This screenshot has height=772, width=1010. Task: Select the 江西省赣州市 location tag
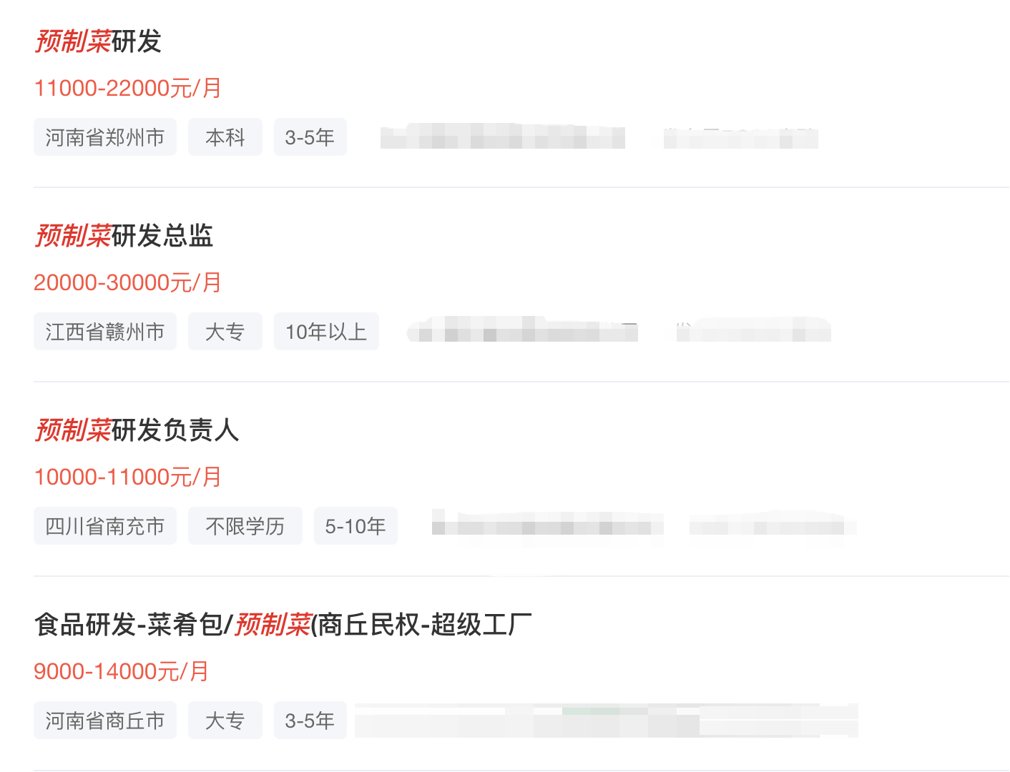point(105,332)
